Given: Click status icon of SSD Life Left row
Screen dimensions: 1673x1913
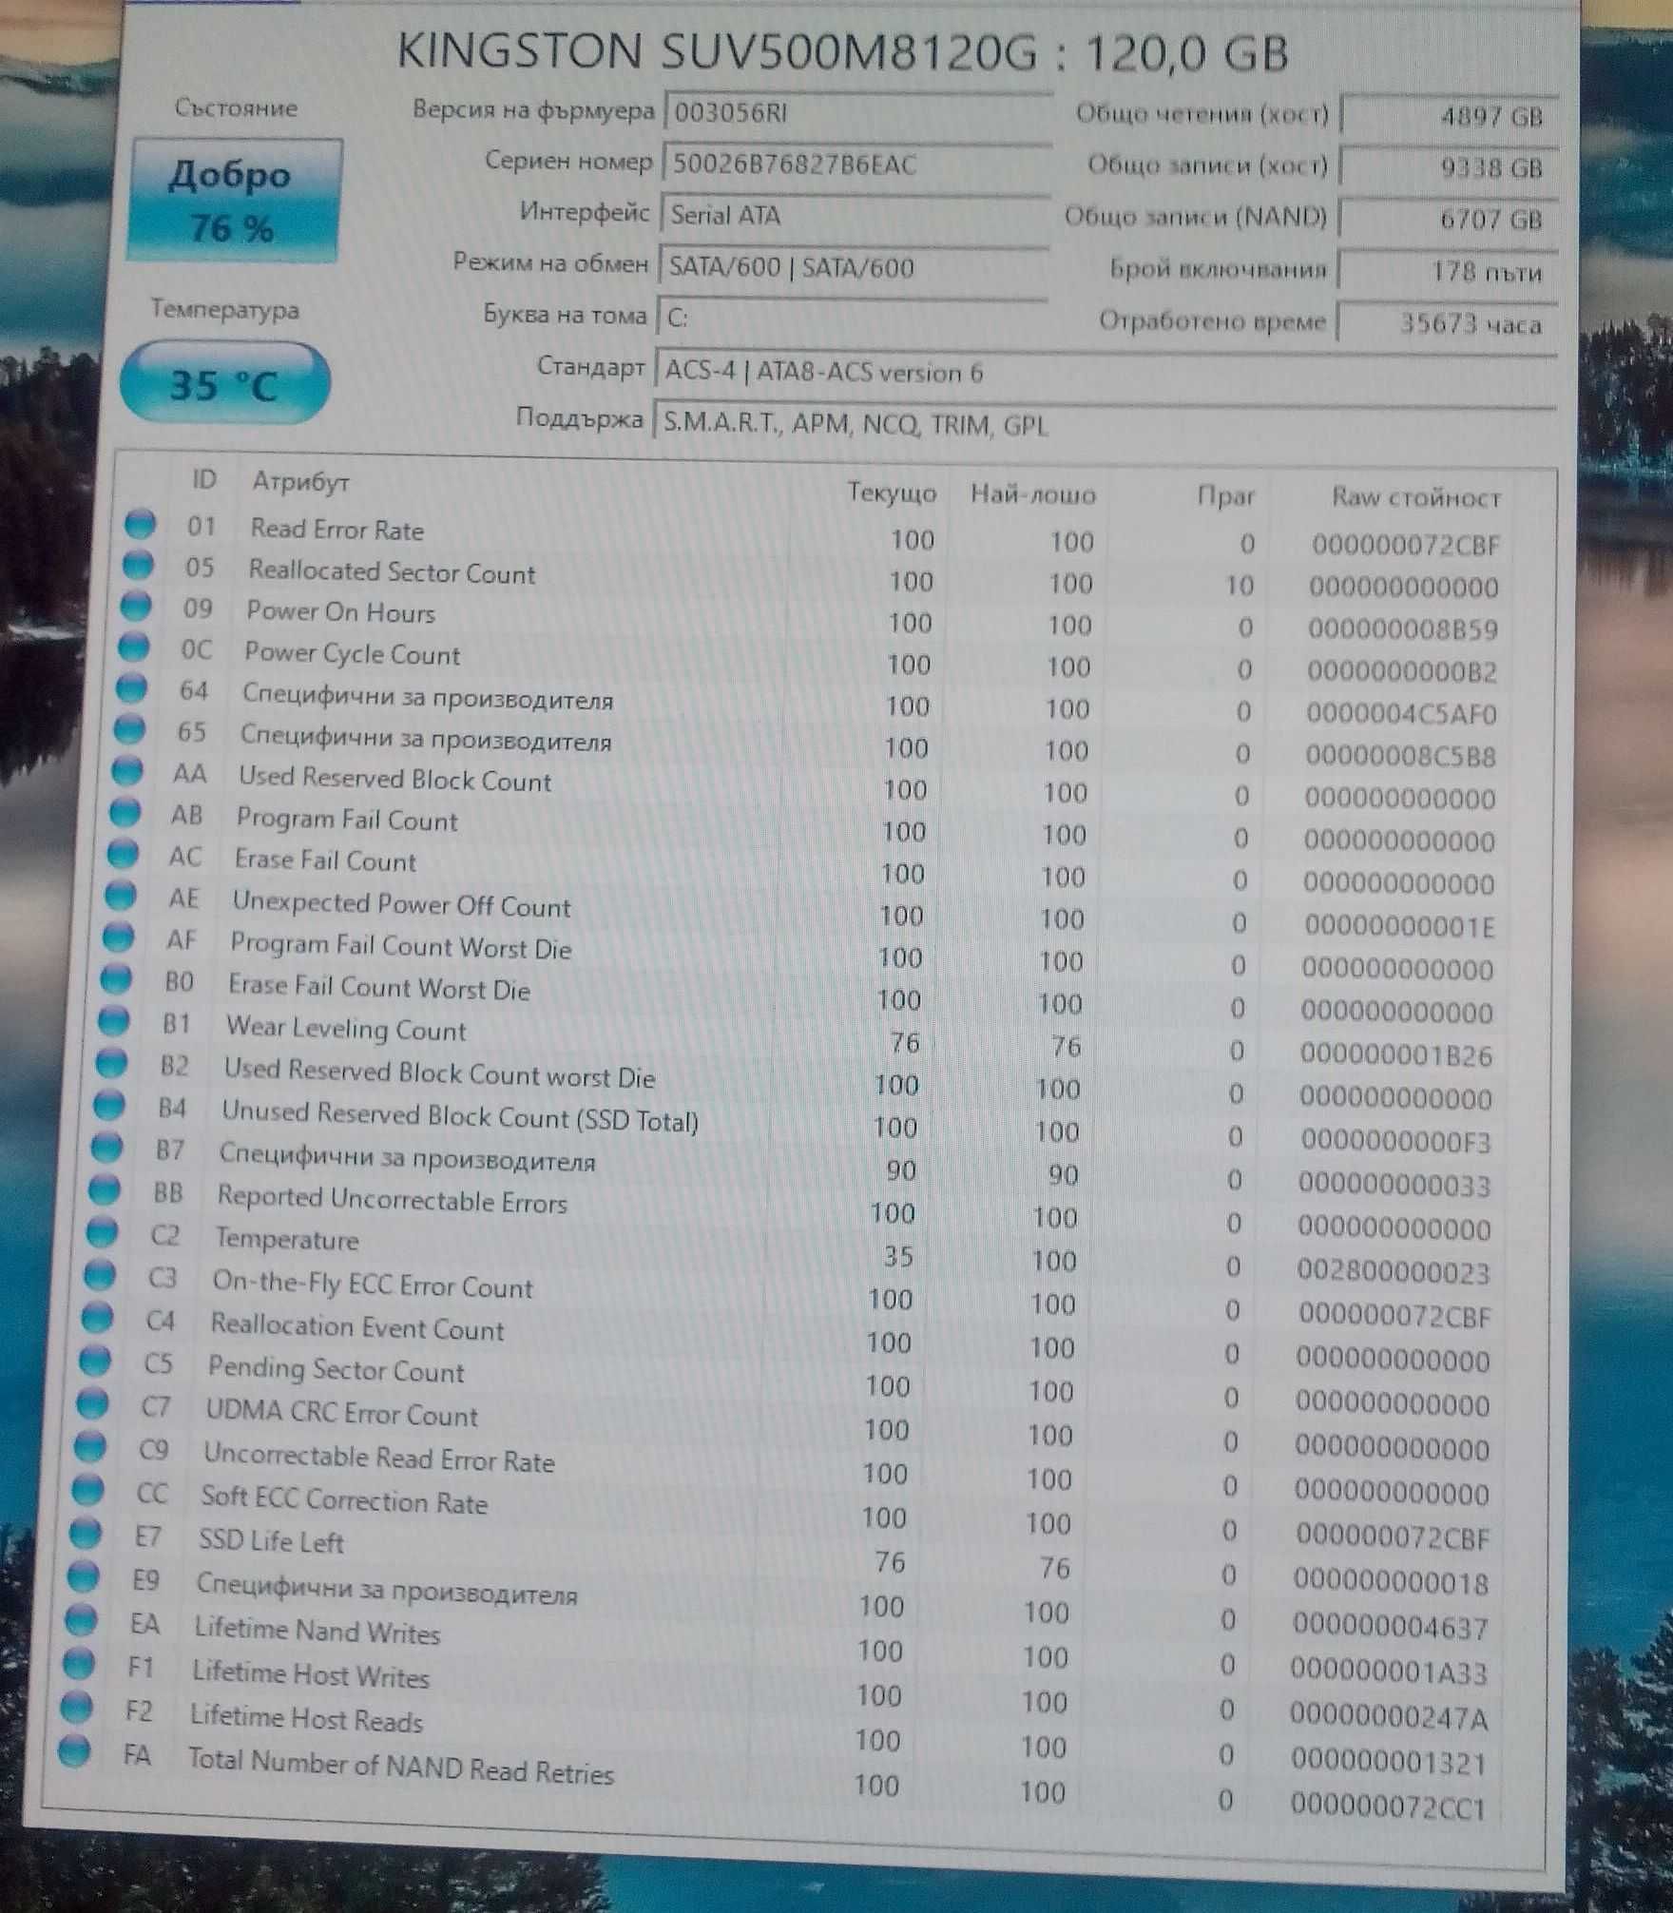Looking at the screenshot, I should pyautogui.click(x=86, y=1532).
